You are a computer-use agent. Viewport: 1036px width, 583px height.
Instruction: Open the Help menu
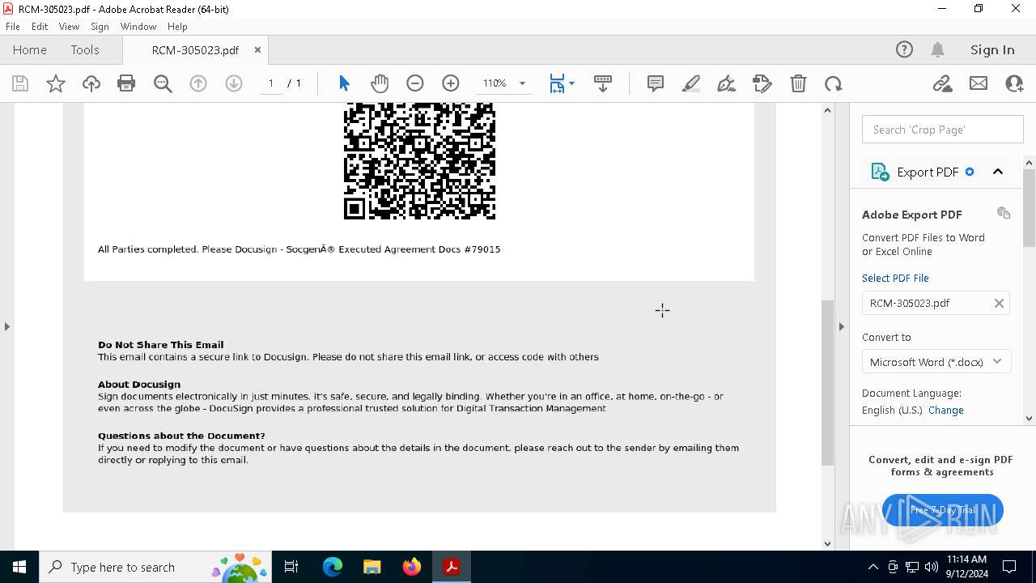177,27
